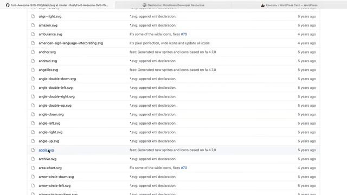The width and height of the screenshot is (347, 195).
Task: Click file icon next to angellist.svg
Action: [33, 70]
